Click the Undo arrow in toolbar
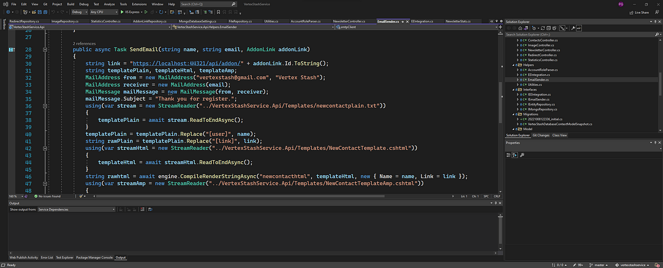Viewport: 663px width, 268px height. (53, 11)
